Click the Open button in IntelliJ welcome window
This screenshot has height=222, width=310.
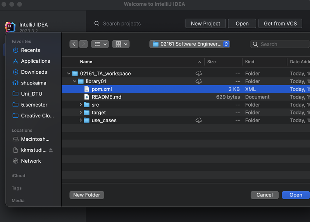click(x=242, y=24)
